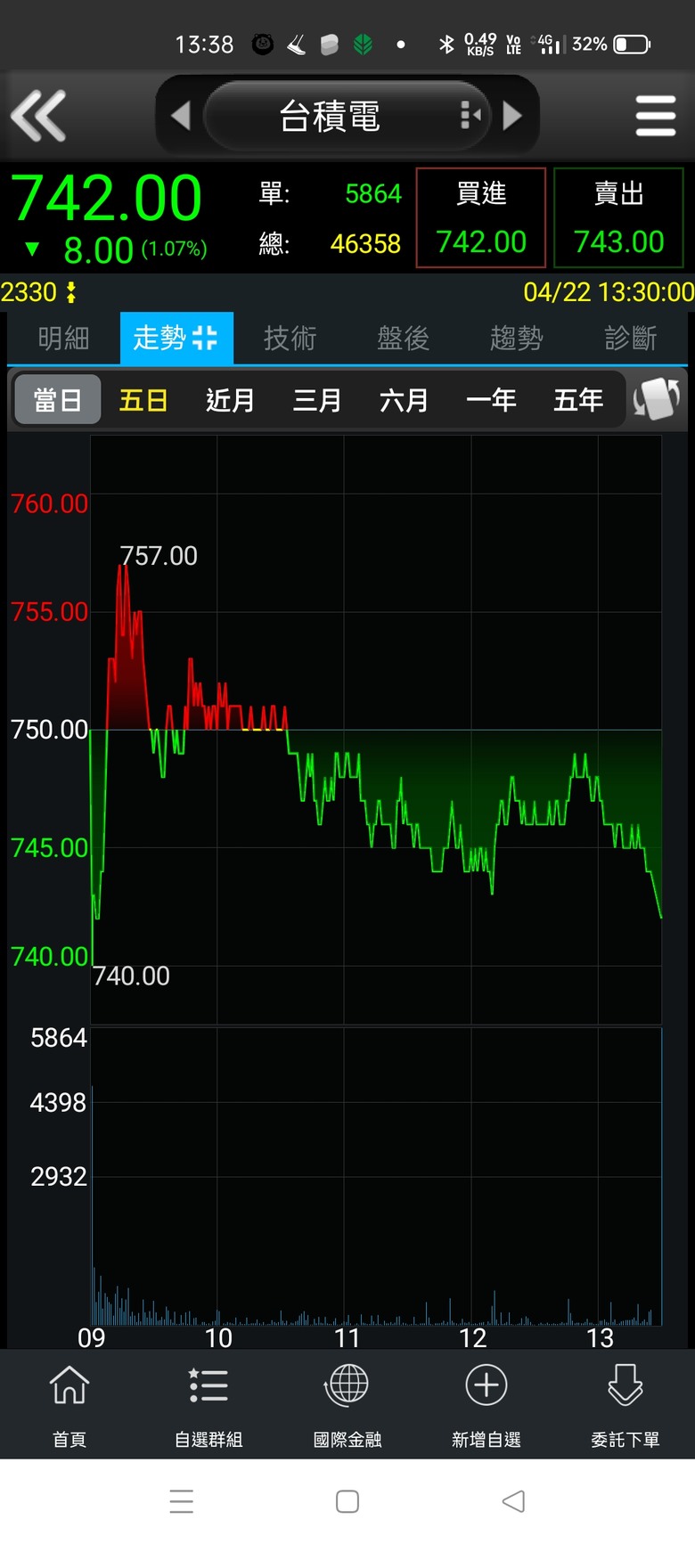
Task: Go to next stock with right arrow
Action: pos(512,115)
